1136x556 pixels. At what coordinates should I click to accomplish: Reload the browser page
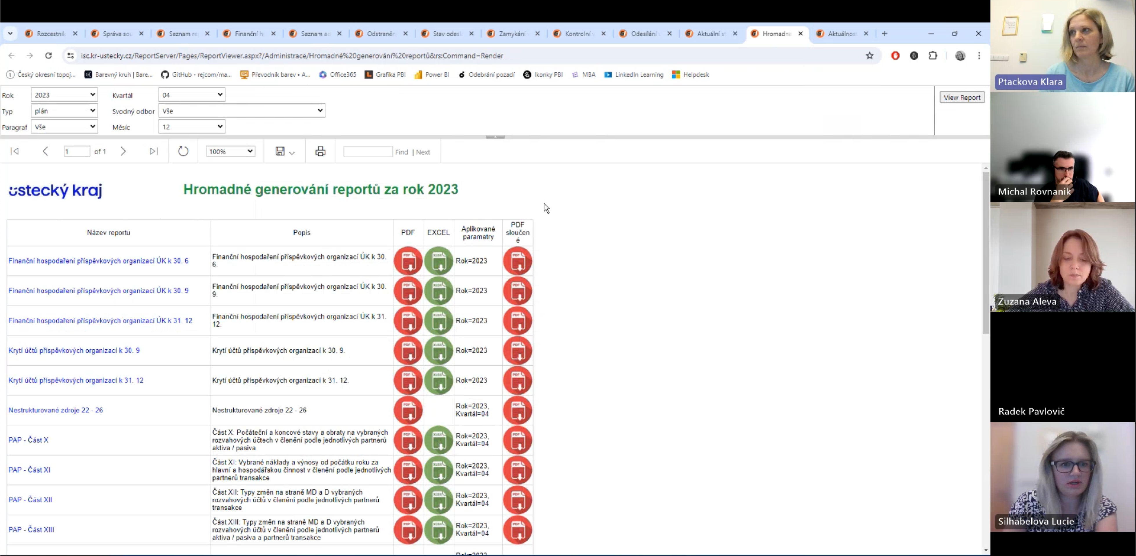point(48,56)
